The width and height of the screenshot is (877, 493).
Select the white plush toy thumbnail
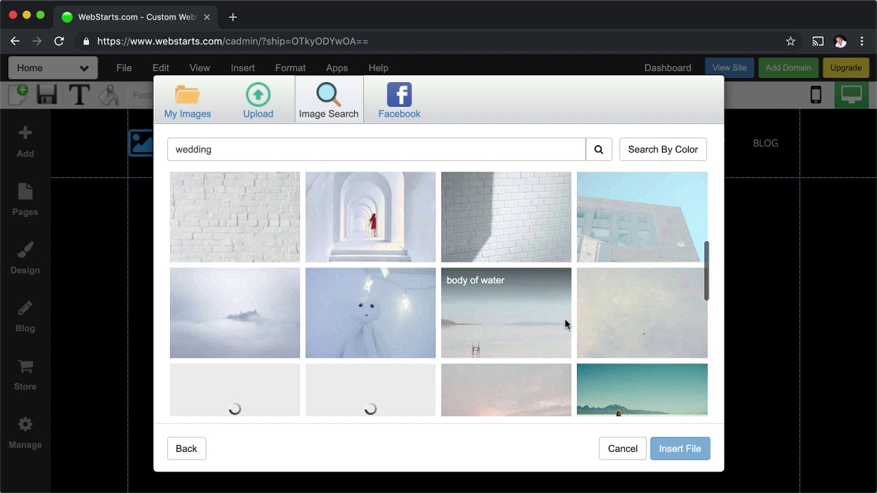[x=371, y=313]
